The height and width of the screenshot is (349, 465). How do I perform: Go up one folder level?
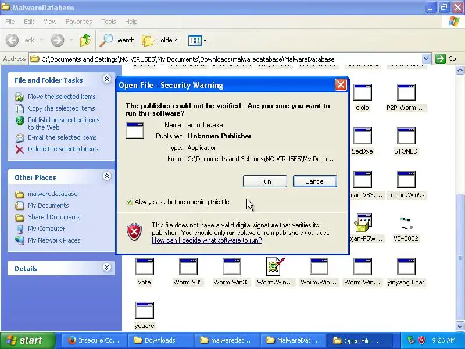[x=85, y=40]
